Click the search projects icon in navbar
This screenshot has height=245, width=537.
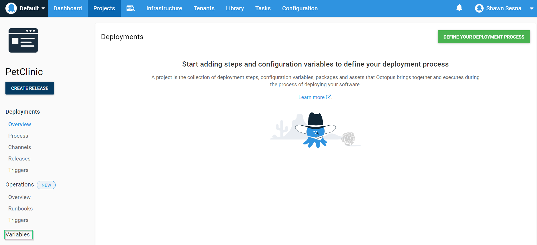point(131,8)
